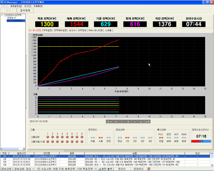Open the 도구(T) menu
This screenshot has height=171, width=214.
point(28,6)
